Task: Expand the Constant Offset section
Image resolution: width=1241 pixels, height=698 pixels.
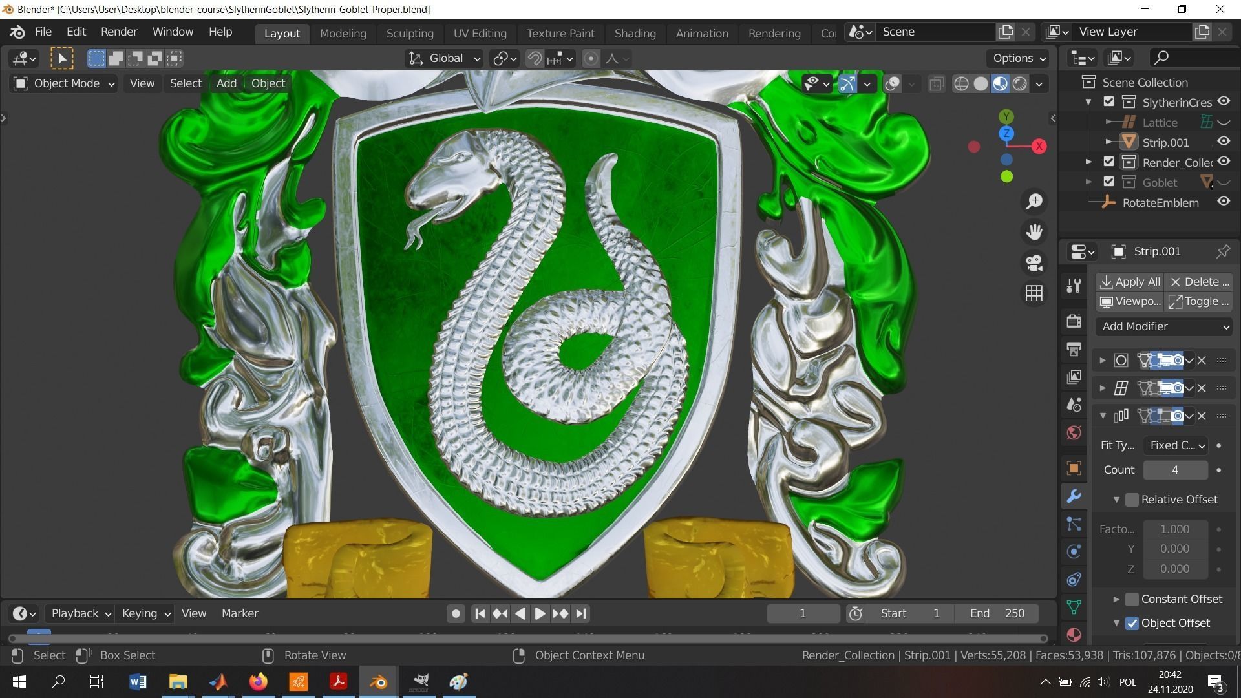Action: pos(1116,599)
